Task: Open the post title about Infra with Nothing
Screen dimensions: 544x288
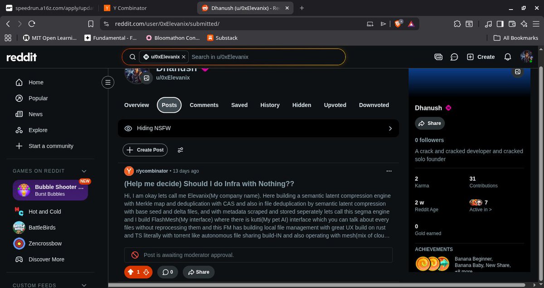Action: pos(209,184)
